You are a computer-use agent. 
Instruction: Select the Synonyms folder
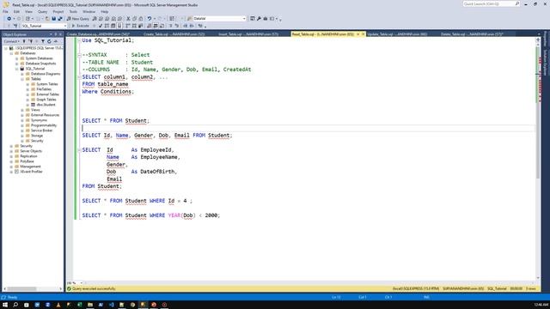pos(39,120)
